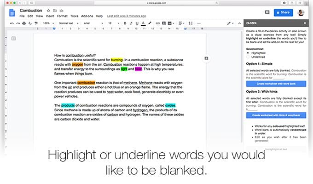The height and width of the screenshot is (184, 313).
Task: Open the Last edit history link
Action: [x=127, y=16]
